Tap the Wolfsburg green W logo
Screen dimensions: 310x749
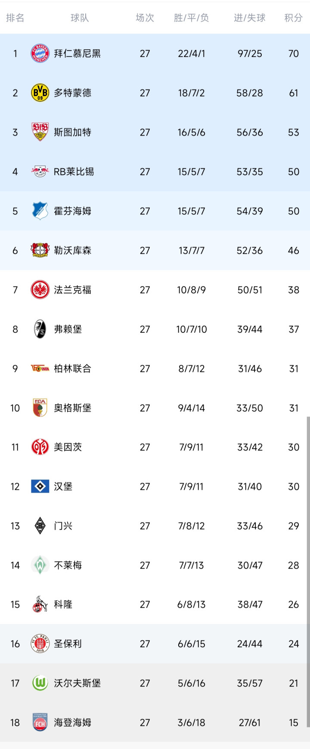coord(40,683)
